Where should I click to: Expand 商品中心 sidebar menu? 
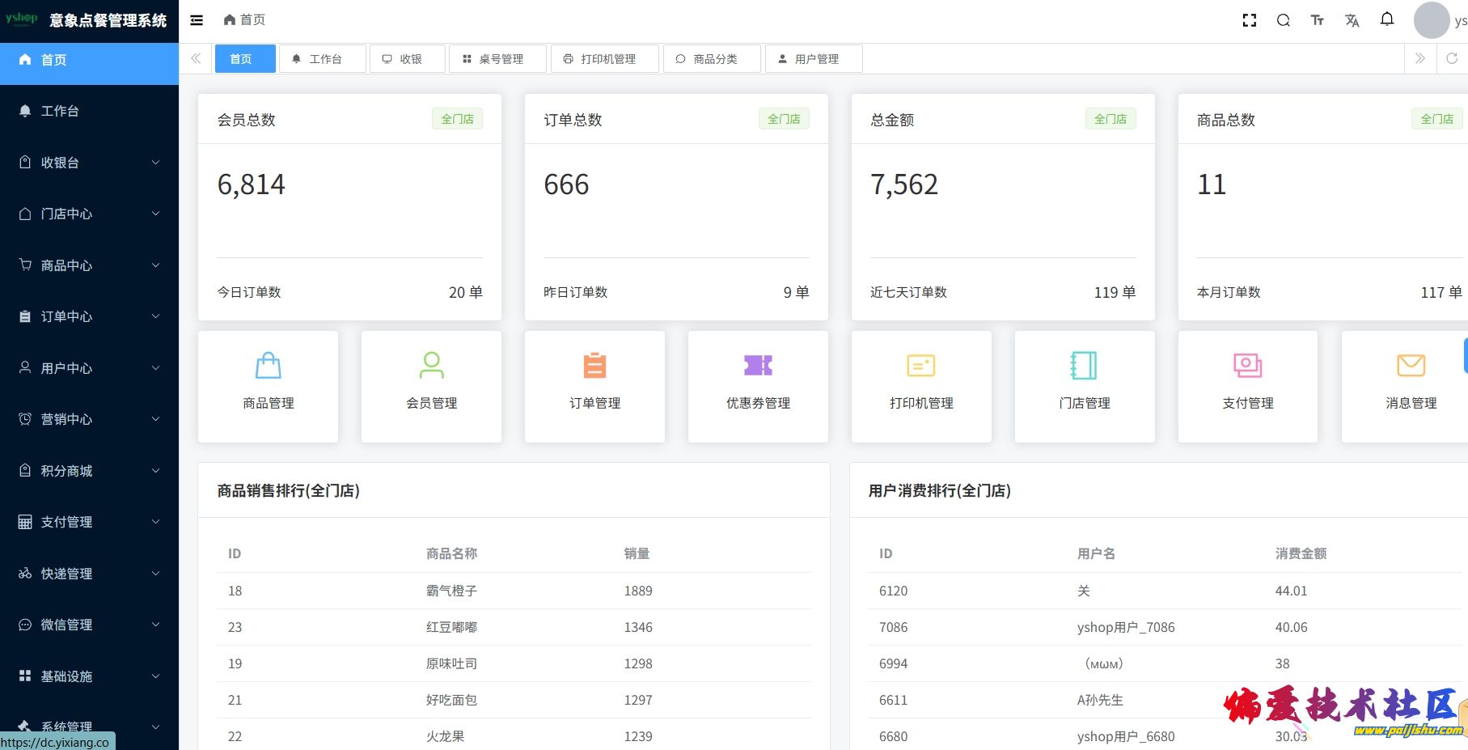point(89,265)
